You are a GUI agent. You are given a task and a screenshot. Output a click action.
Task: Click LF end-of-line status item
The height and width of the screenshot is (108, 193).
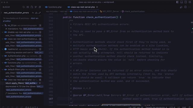coord(179,107)
